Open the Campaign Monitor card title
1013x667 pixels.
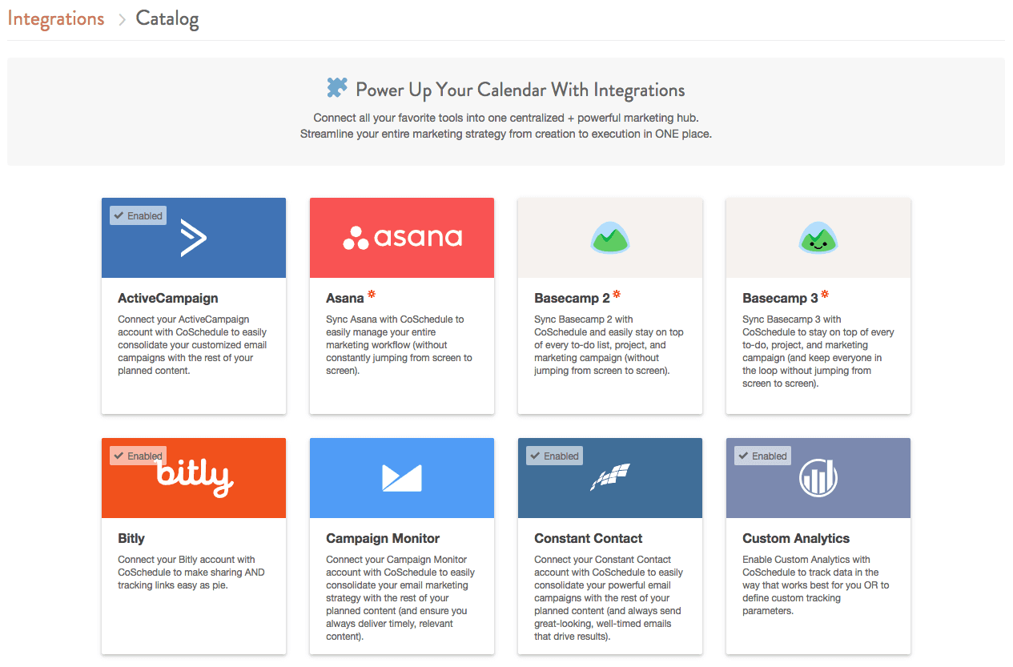click(x=383, y=538)
